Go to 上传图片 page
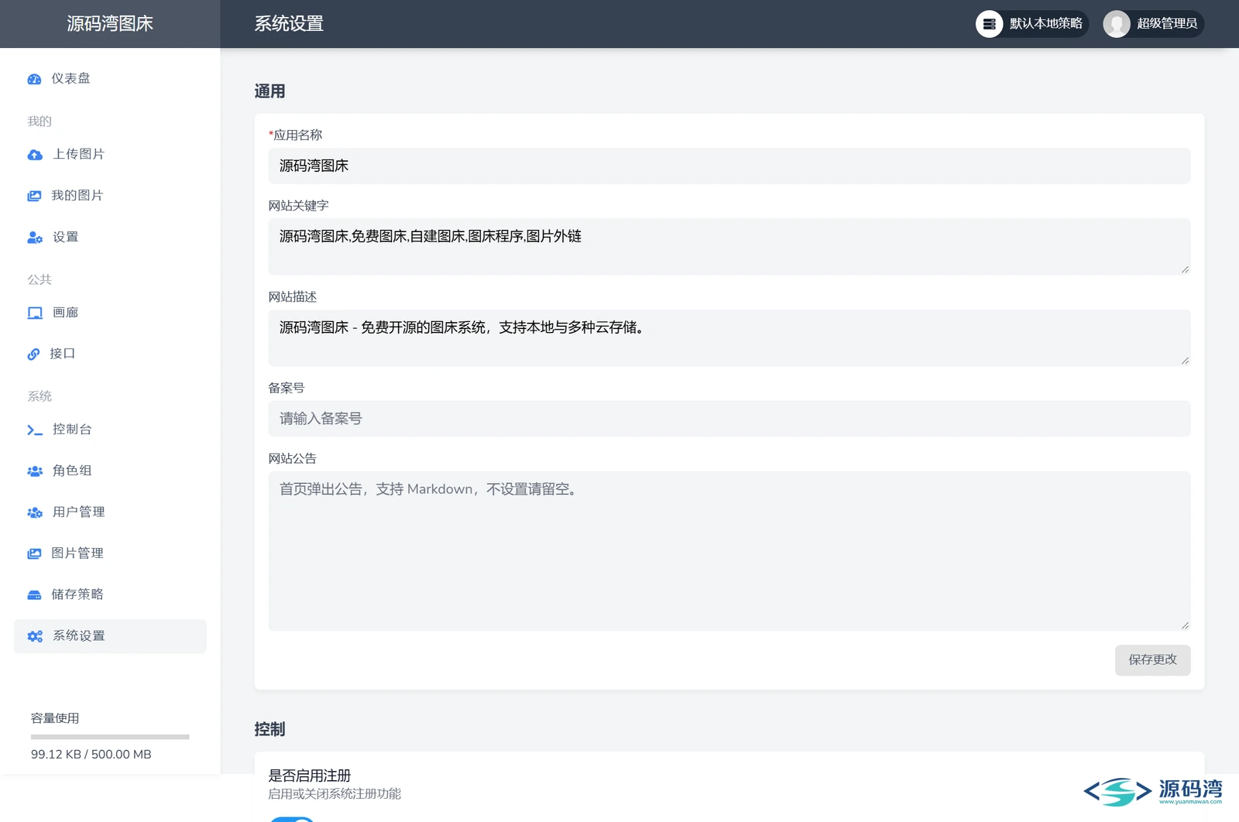1239x822 pixels. click(110, 155)
